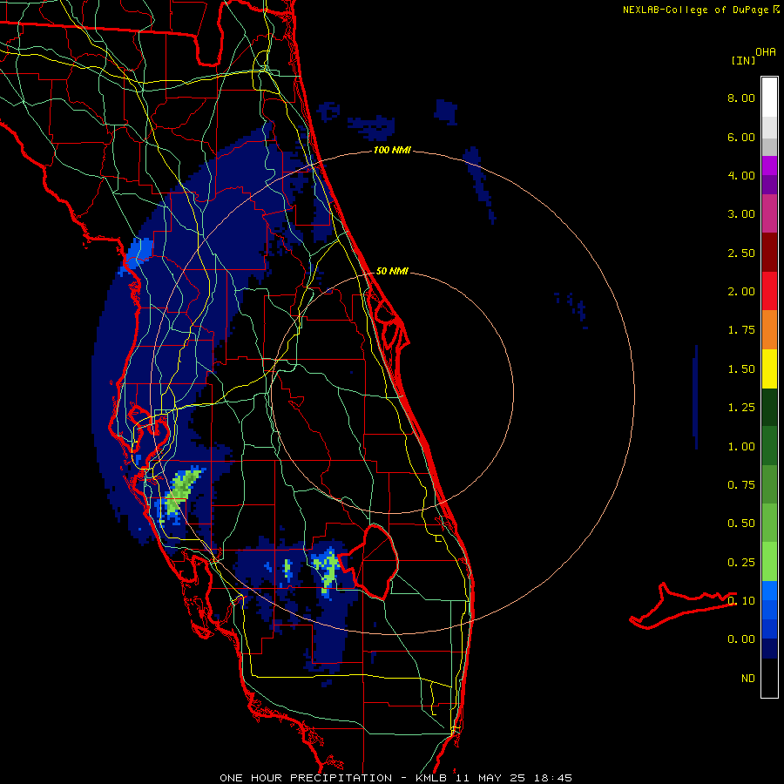Click the orange legend swatch
Viewport: 784px width, 784px height.
pos(769,330)
